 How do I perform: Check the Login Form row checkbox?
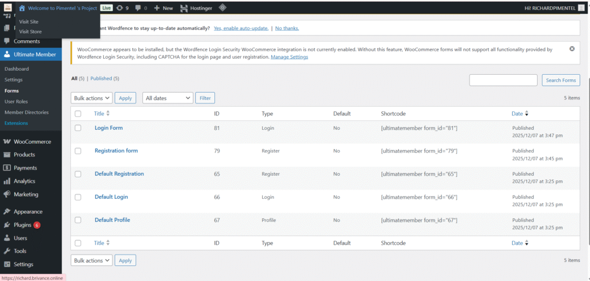(78, 128)
